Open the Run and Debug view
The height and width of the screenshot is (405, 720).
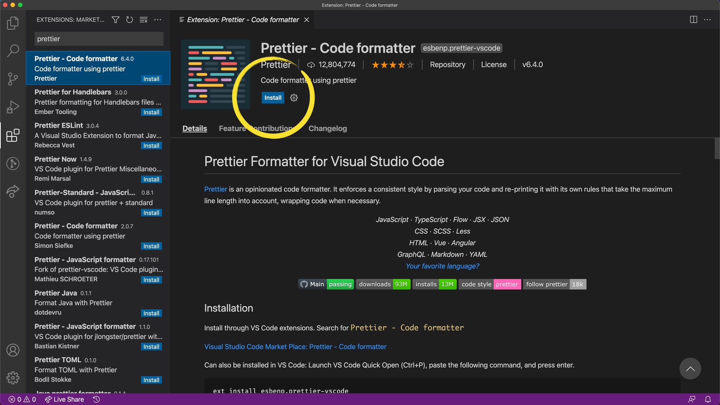[13, 107]
